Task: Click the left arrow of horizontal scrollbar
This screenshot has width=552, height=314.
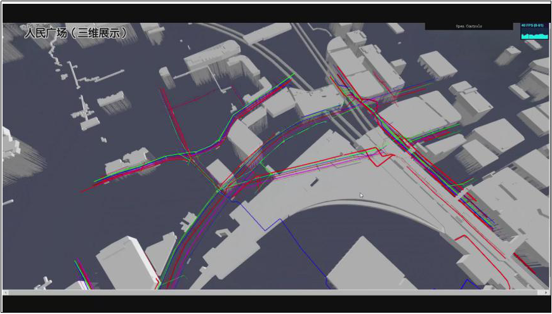Action: 6,292
